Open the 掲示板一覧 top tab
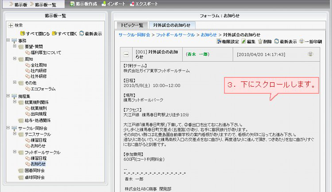This screenshot has width=332, height=192. tap(43, 4)
